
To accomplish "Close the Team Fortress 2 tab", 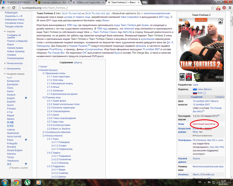I will [138, 2].
